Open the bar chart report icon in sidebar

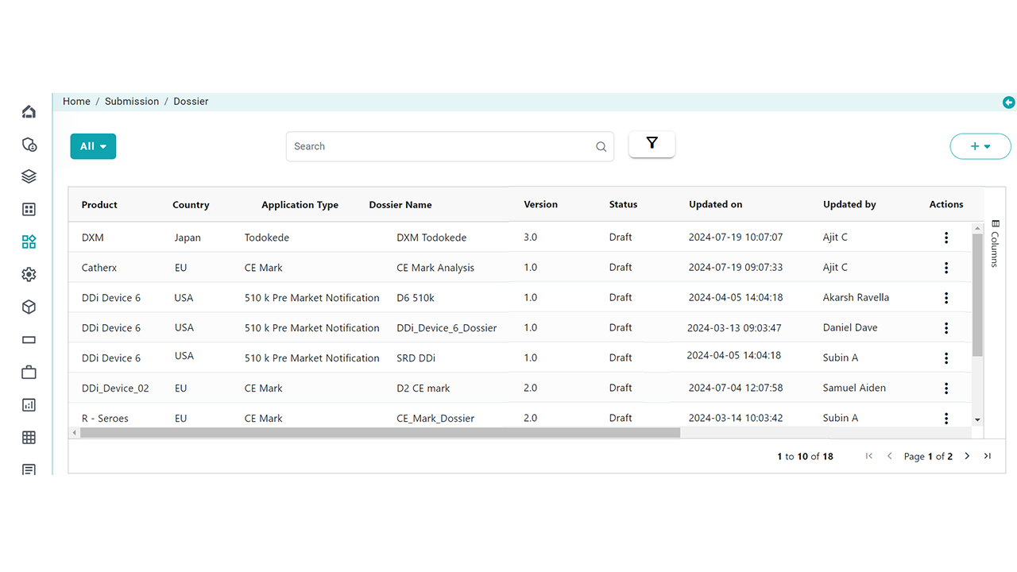pos(29,405)
